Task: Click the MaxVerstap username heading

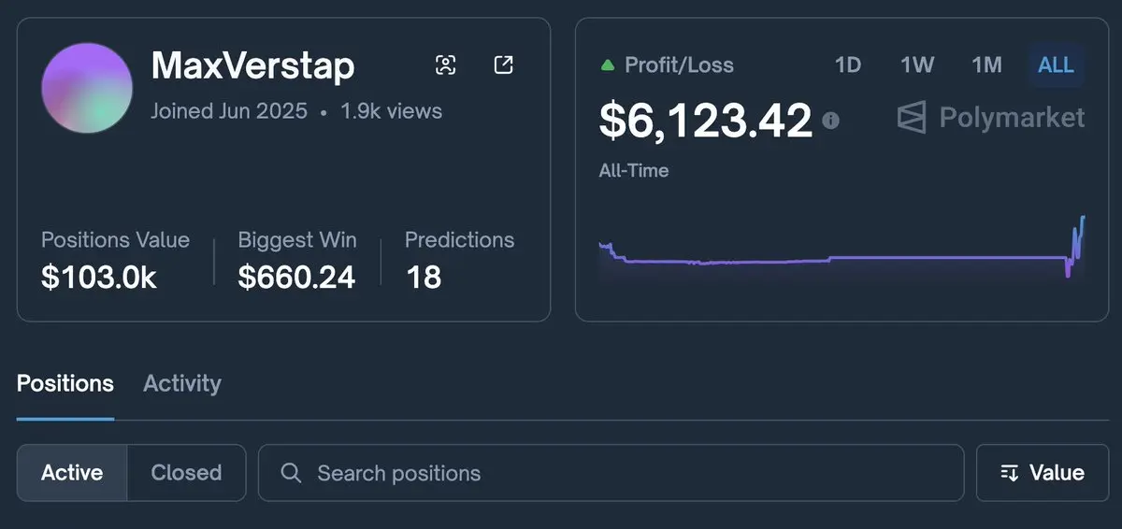Action: [253, 65]
